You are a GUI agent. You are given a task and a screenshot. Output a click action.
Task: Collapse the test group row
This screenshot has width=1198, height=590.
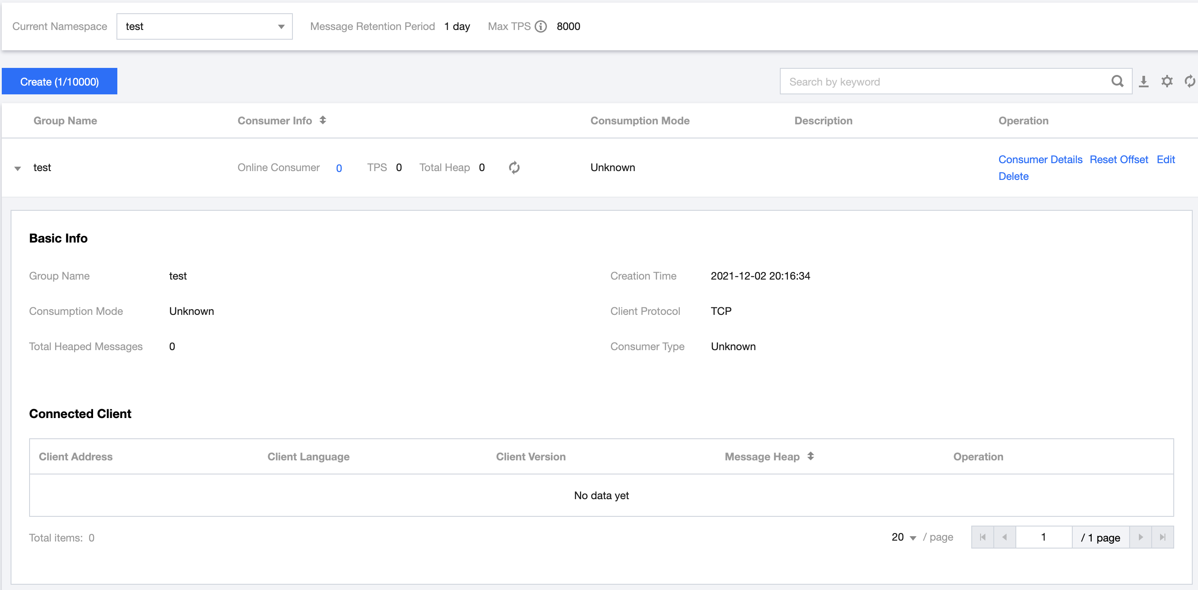point(18,168)
